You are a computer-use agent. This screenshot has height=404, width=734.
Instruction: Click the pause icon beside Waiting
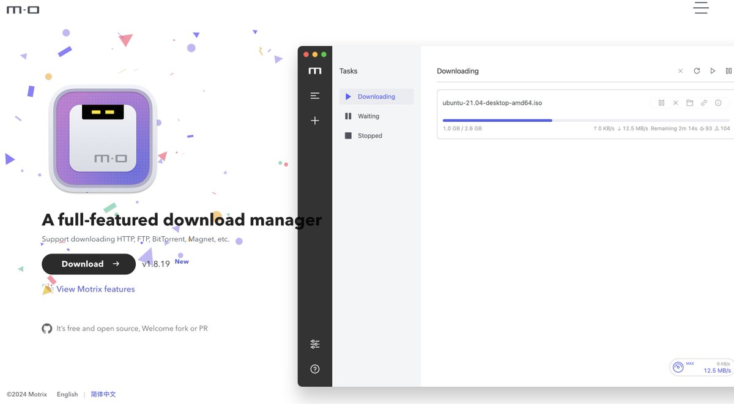[x=348, y=116]
